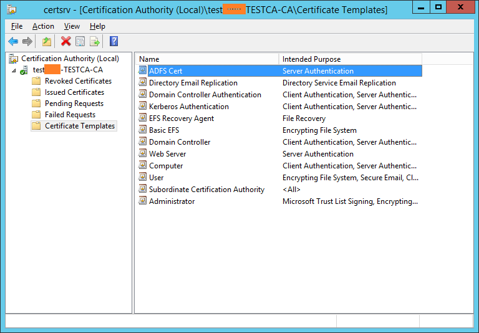Screen dimensions: 479x333
Task: Collapse the TESTCA-CA tree node
Action: (14, 70)
